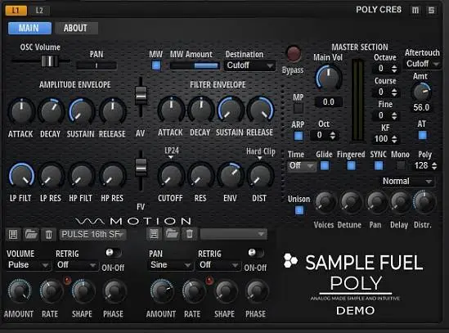Delete pan motion preset with trash icon
449x333 pixels.
[189, 234]
